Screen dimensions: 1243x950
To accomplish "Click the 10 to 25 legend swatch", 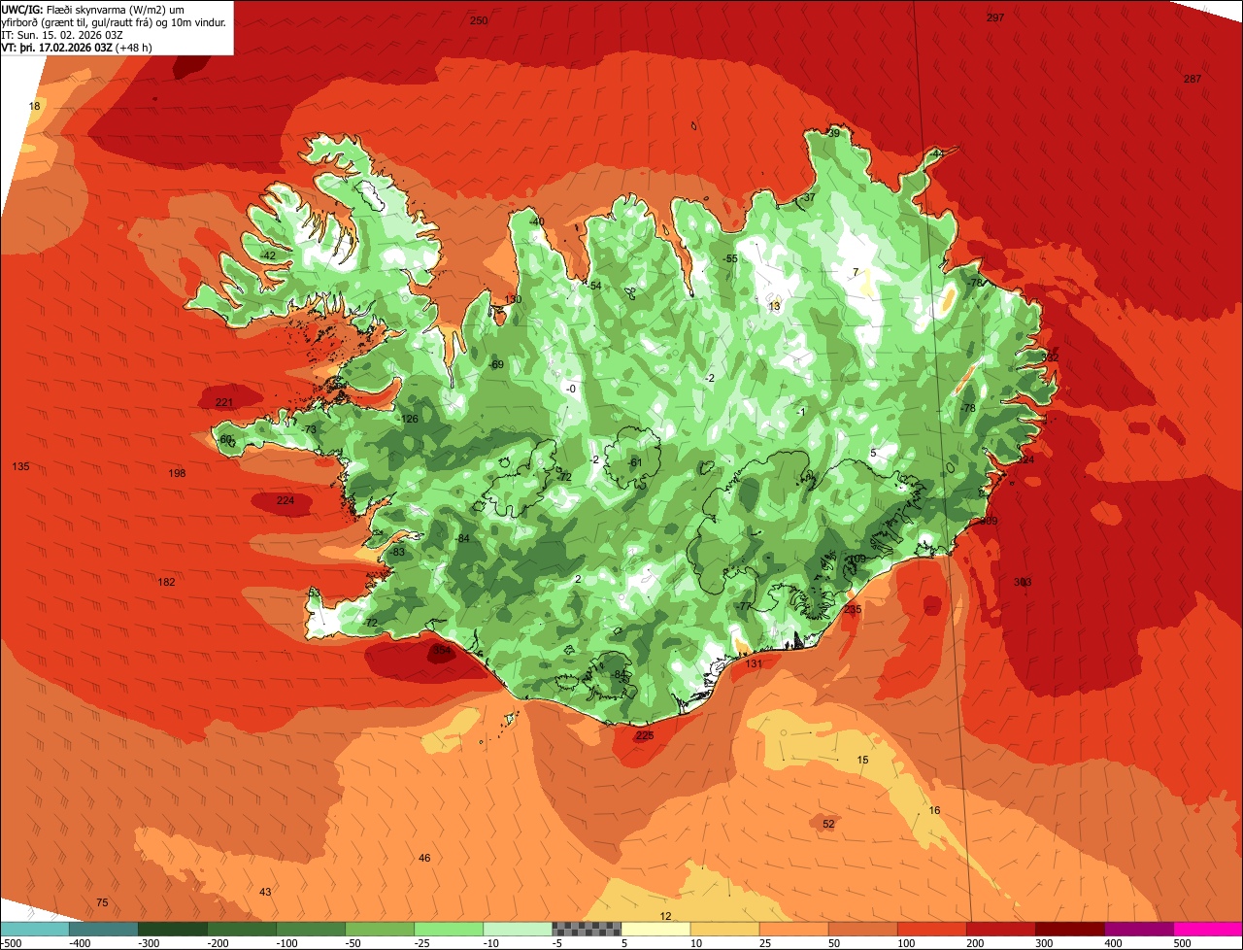I will 724,929.
